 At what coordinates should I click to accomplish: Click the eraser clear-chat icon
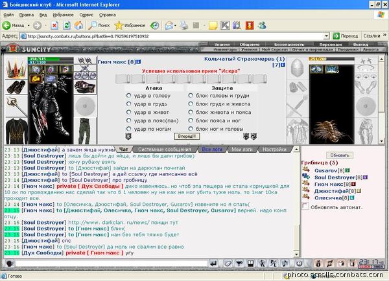pyautogui.click(x=228, y=264)
